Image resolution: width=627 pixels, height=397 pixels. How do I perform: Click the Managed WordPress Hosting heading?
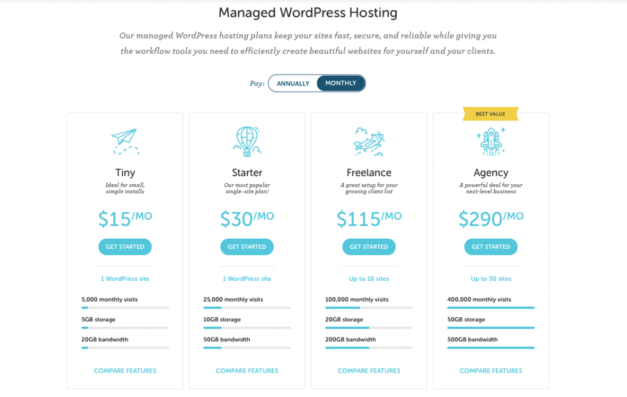point(308,13)
